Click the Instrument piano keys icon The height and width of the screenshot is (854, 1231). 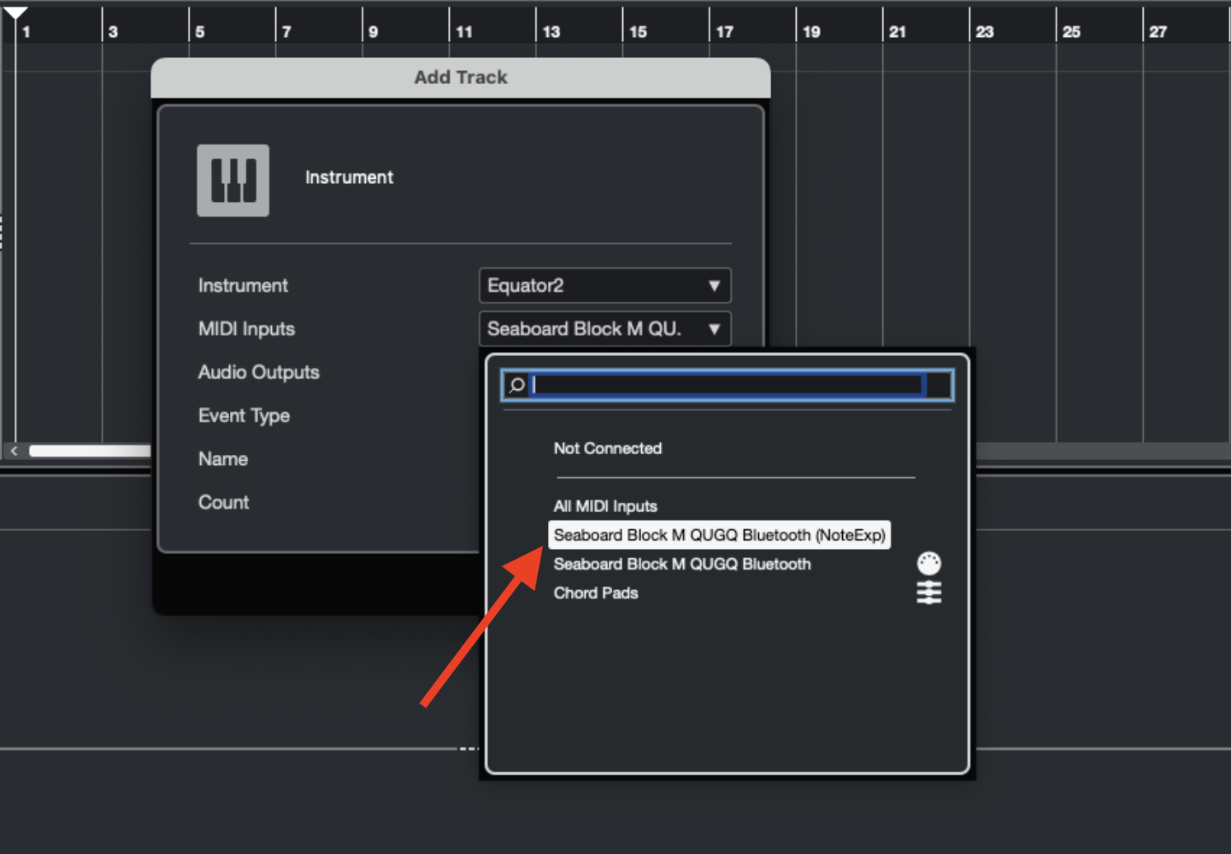tap(232, 181)
